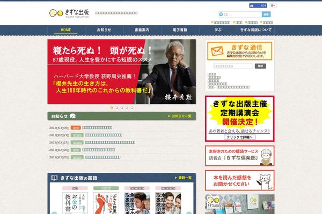Open the news item dated 2018-03-06
The image size is (322, 214).
tap(97, 127)
